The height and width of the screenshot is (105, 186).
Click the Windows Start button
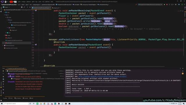pos(1,104)
